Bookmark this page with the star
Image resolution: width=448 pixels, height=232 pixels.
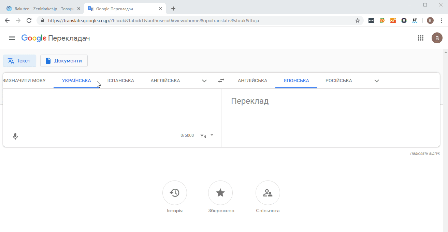coord(358,20)
